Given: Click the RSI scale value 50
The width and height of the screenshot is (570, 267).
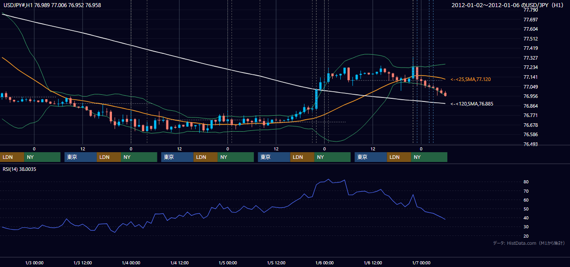Looking at the screenshot, I should 526,209.
